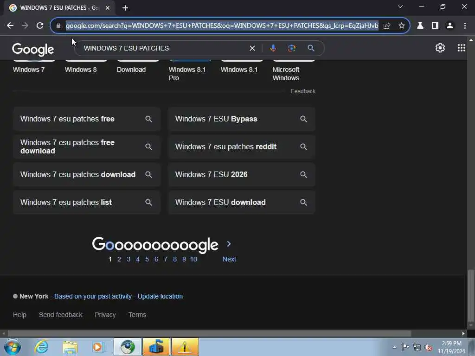Open the tab search dropdown arrow
This screenshot has height=356, width=475.
(x=400, y=6)
